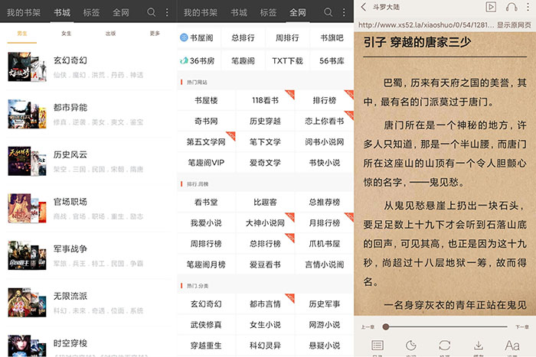
Task: Select 更多 category tab
Action: [155, 34]
